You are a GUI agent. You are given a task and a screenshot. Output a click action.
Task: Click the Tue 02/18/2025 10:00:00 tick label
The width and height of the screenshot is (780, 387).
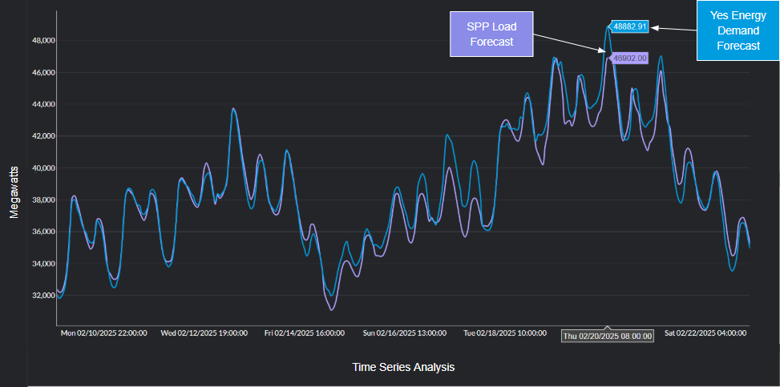coord(505,333)
